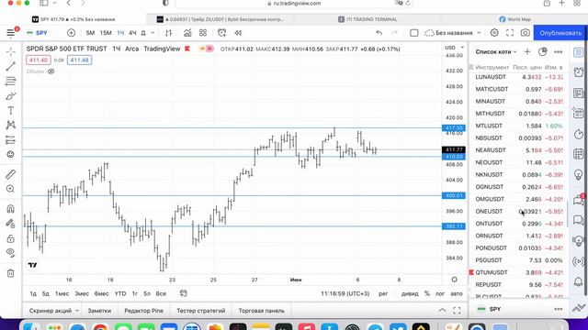Create an alert with the clock icon

click(222, 33)
